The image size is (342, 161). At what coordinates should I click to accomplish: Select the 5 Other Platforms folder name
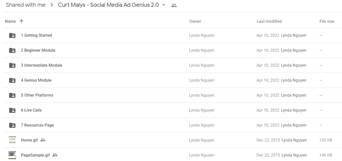(x=37, y=95)
